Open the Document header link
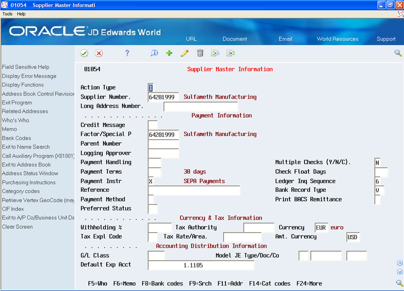This screenshot has height=291, width=404. click(x=235, y=39)
